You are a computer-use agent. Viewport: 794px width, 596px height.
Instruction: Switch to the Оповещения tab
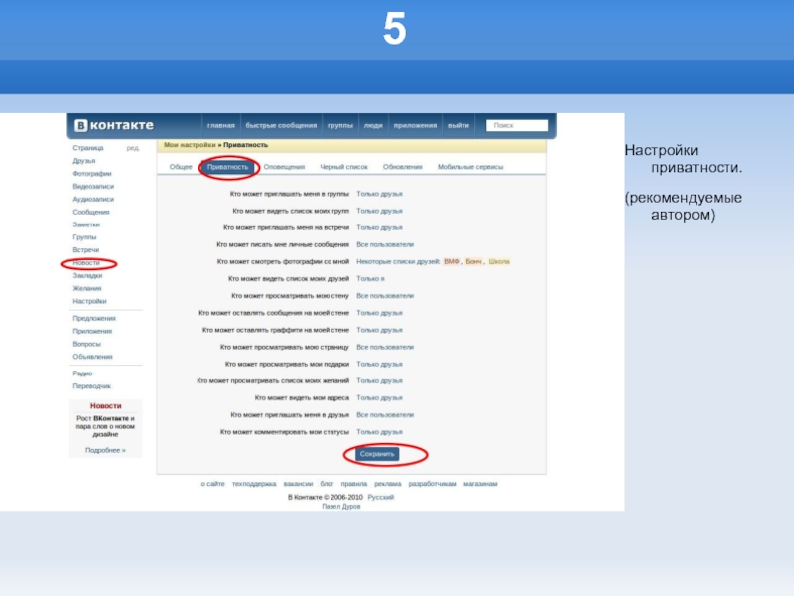(x=284, y=167)
